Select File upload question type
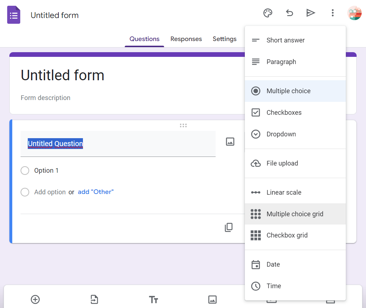Viewport: 366px width, 308px height. click(x=295, y=163)
